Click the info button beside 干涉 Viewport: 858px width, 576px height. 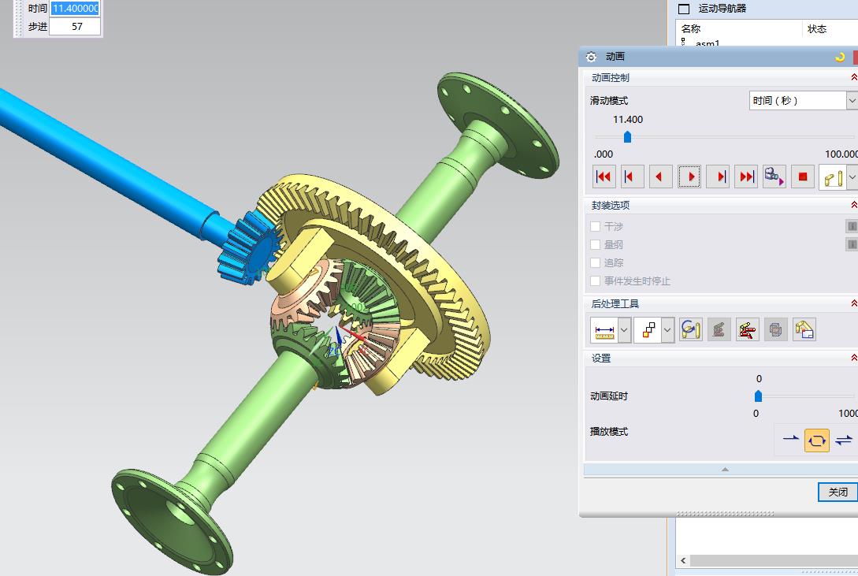coord(852,226)
